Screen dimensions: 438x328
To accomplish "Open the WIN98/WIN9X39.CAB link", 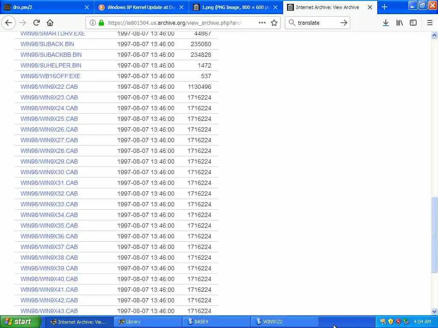I will pos(49,268).
